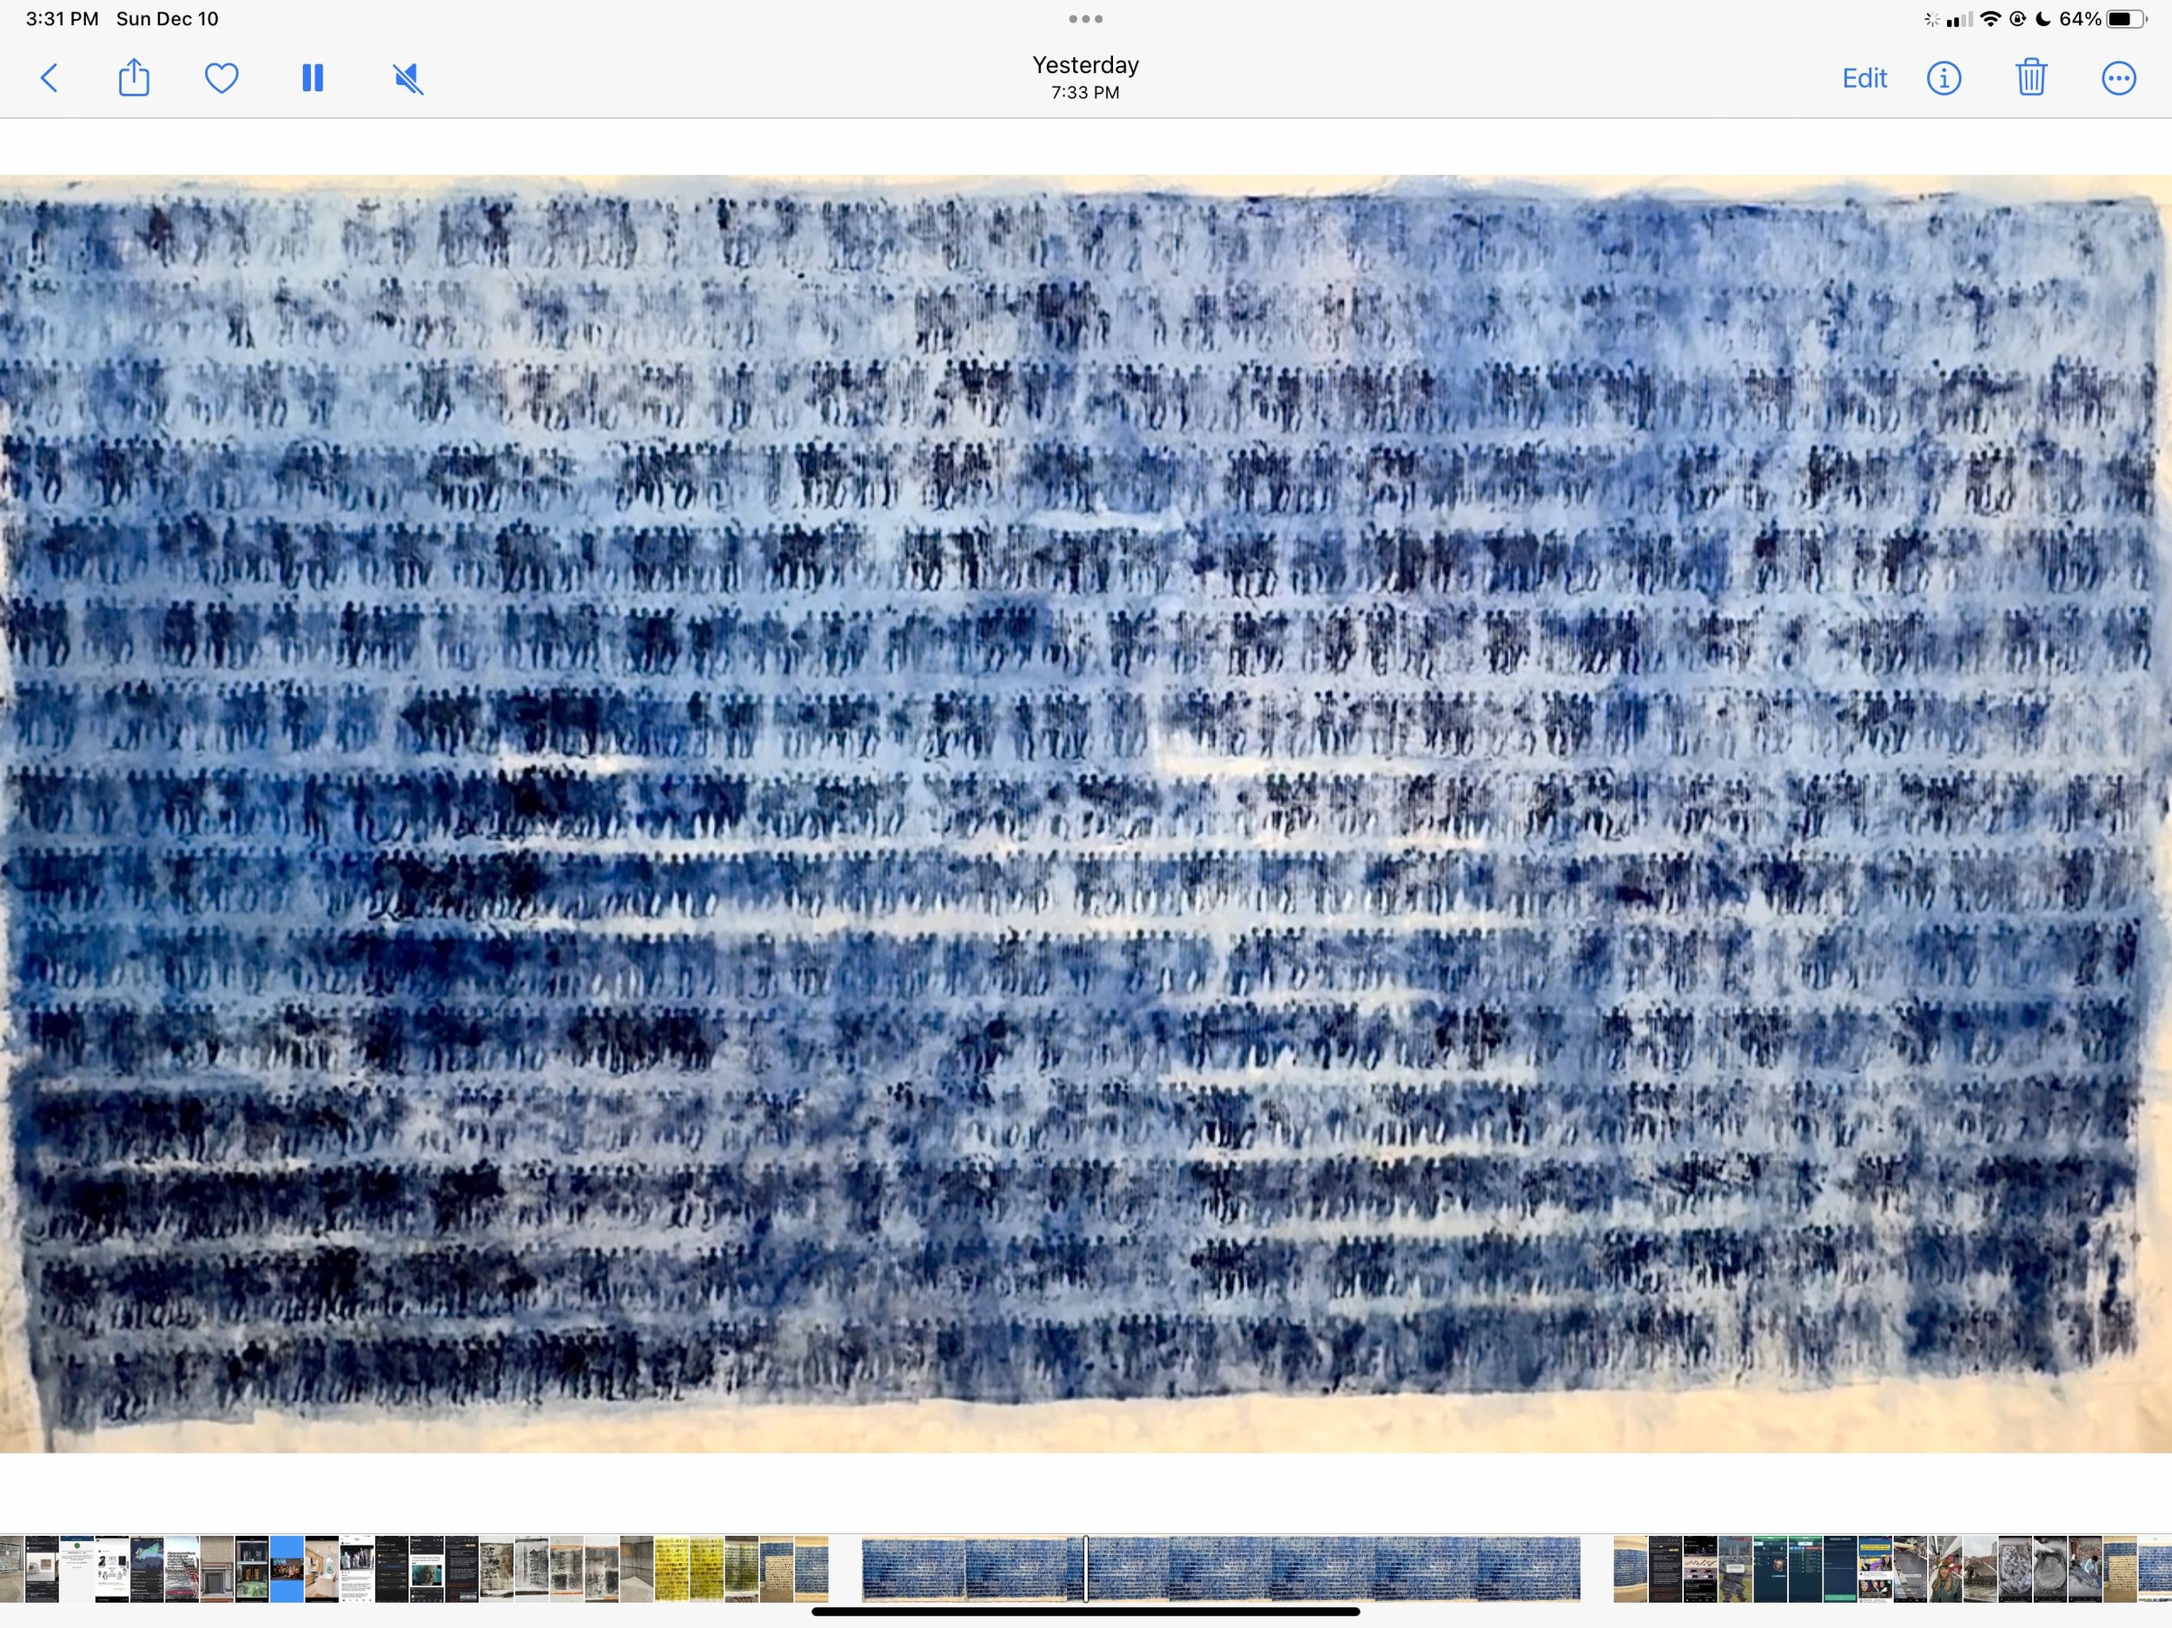Open the blonde woman selfie thumbnail
This screenshot has height=1628, width=2172.
point(1945,1569)
